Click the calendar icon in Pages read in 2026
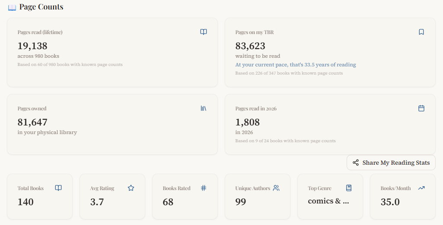 pos(421,108)
